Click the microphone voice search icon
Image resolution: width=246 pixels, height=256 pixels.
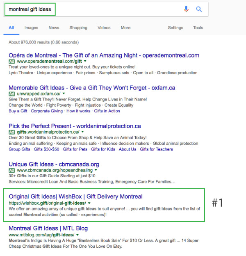[186, 9]
